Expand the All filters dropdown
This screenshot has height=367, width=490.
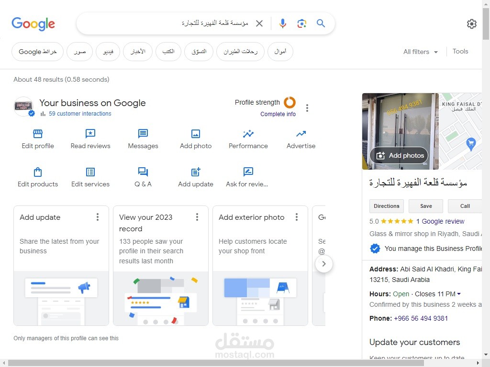point(420,52)
